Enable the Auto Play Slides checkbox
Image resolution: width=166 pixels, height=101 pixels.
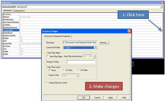coord(48,56)
